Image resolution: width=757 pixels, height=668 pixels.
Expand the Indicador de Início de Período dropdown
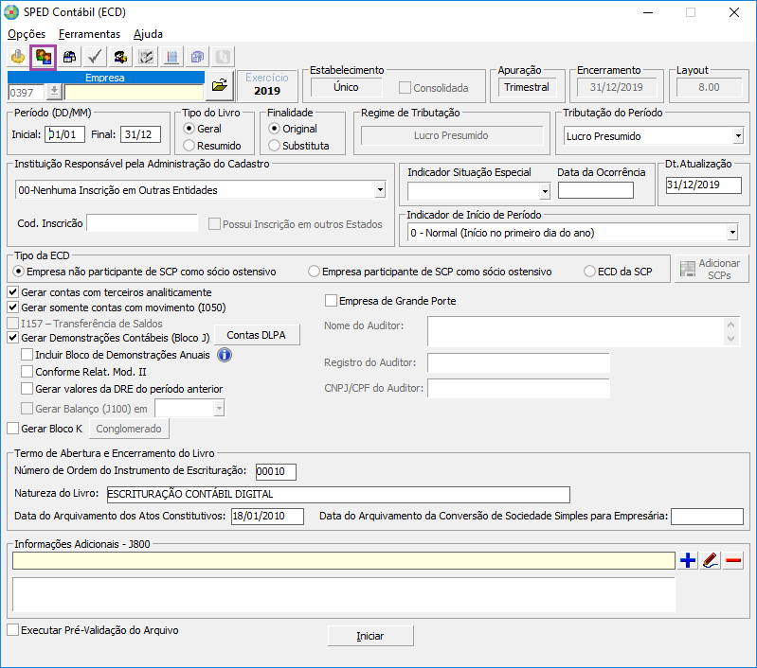733,233
